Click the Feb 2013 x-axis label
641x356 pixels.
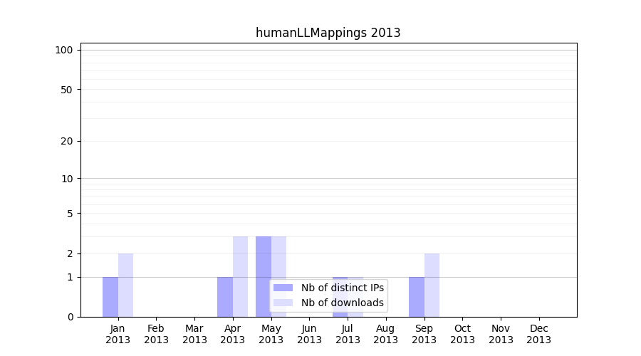(x=156, y=334)
